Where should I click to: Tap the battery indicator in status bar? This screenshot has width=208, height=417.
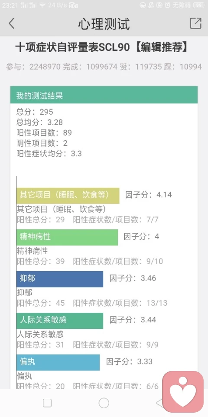click(x=199, y=5)
